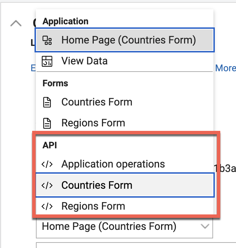Select Countries Form in the Forms group

click(97, 102)
